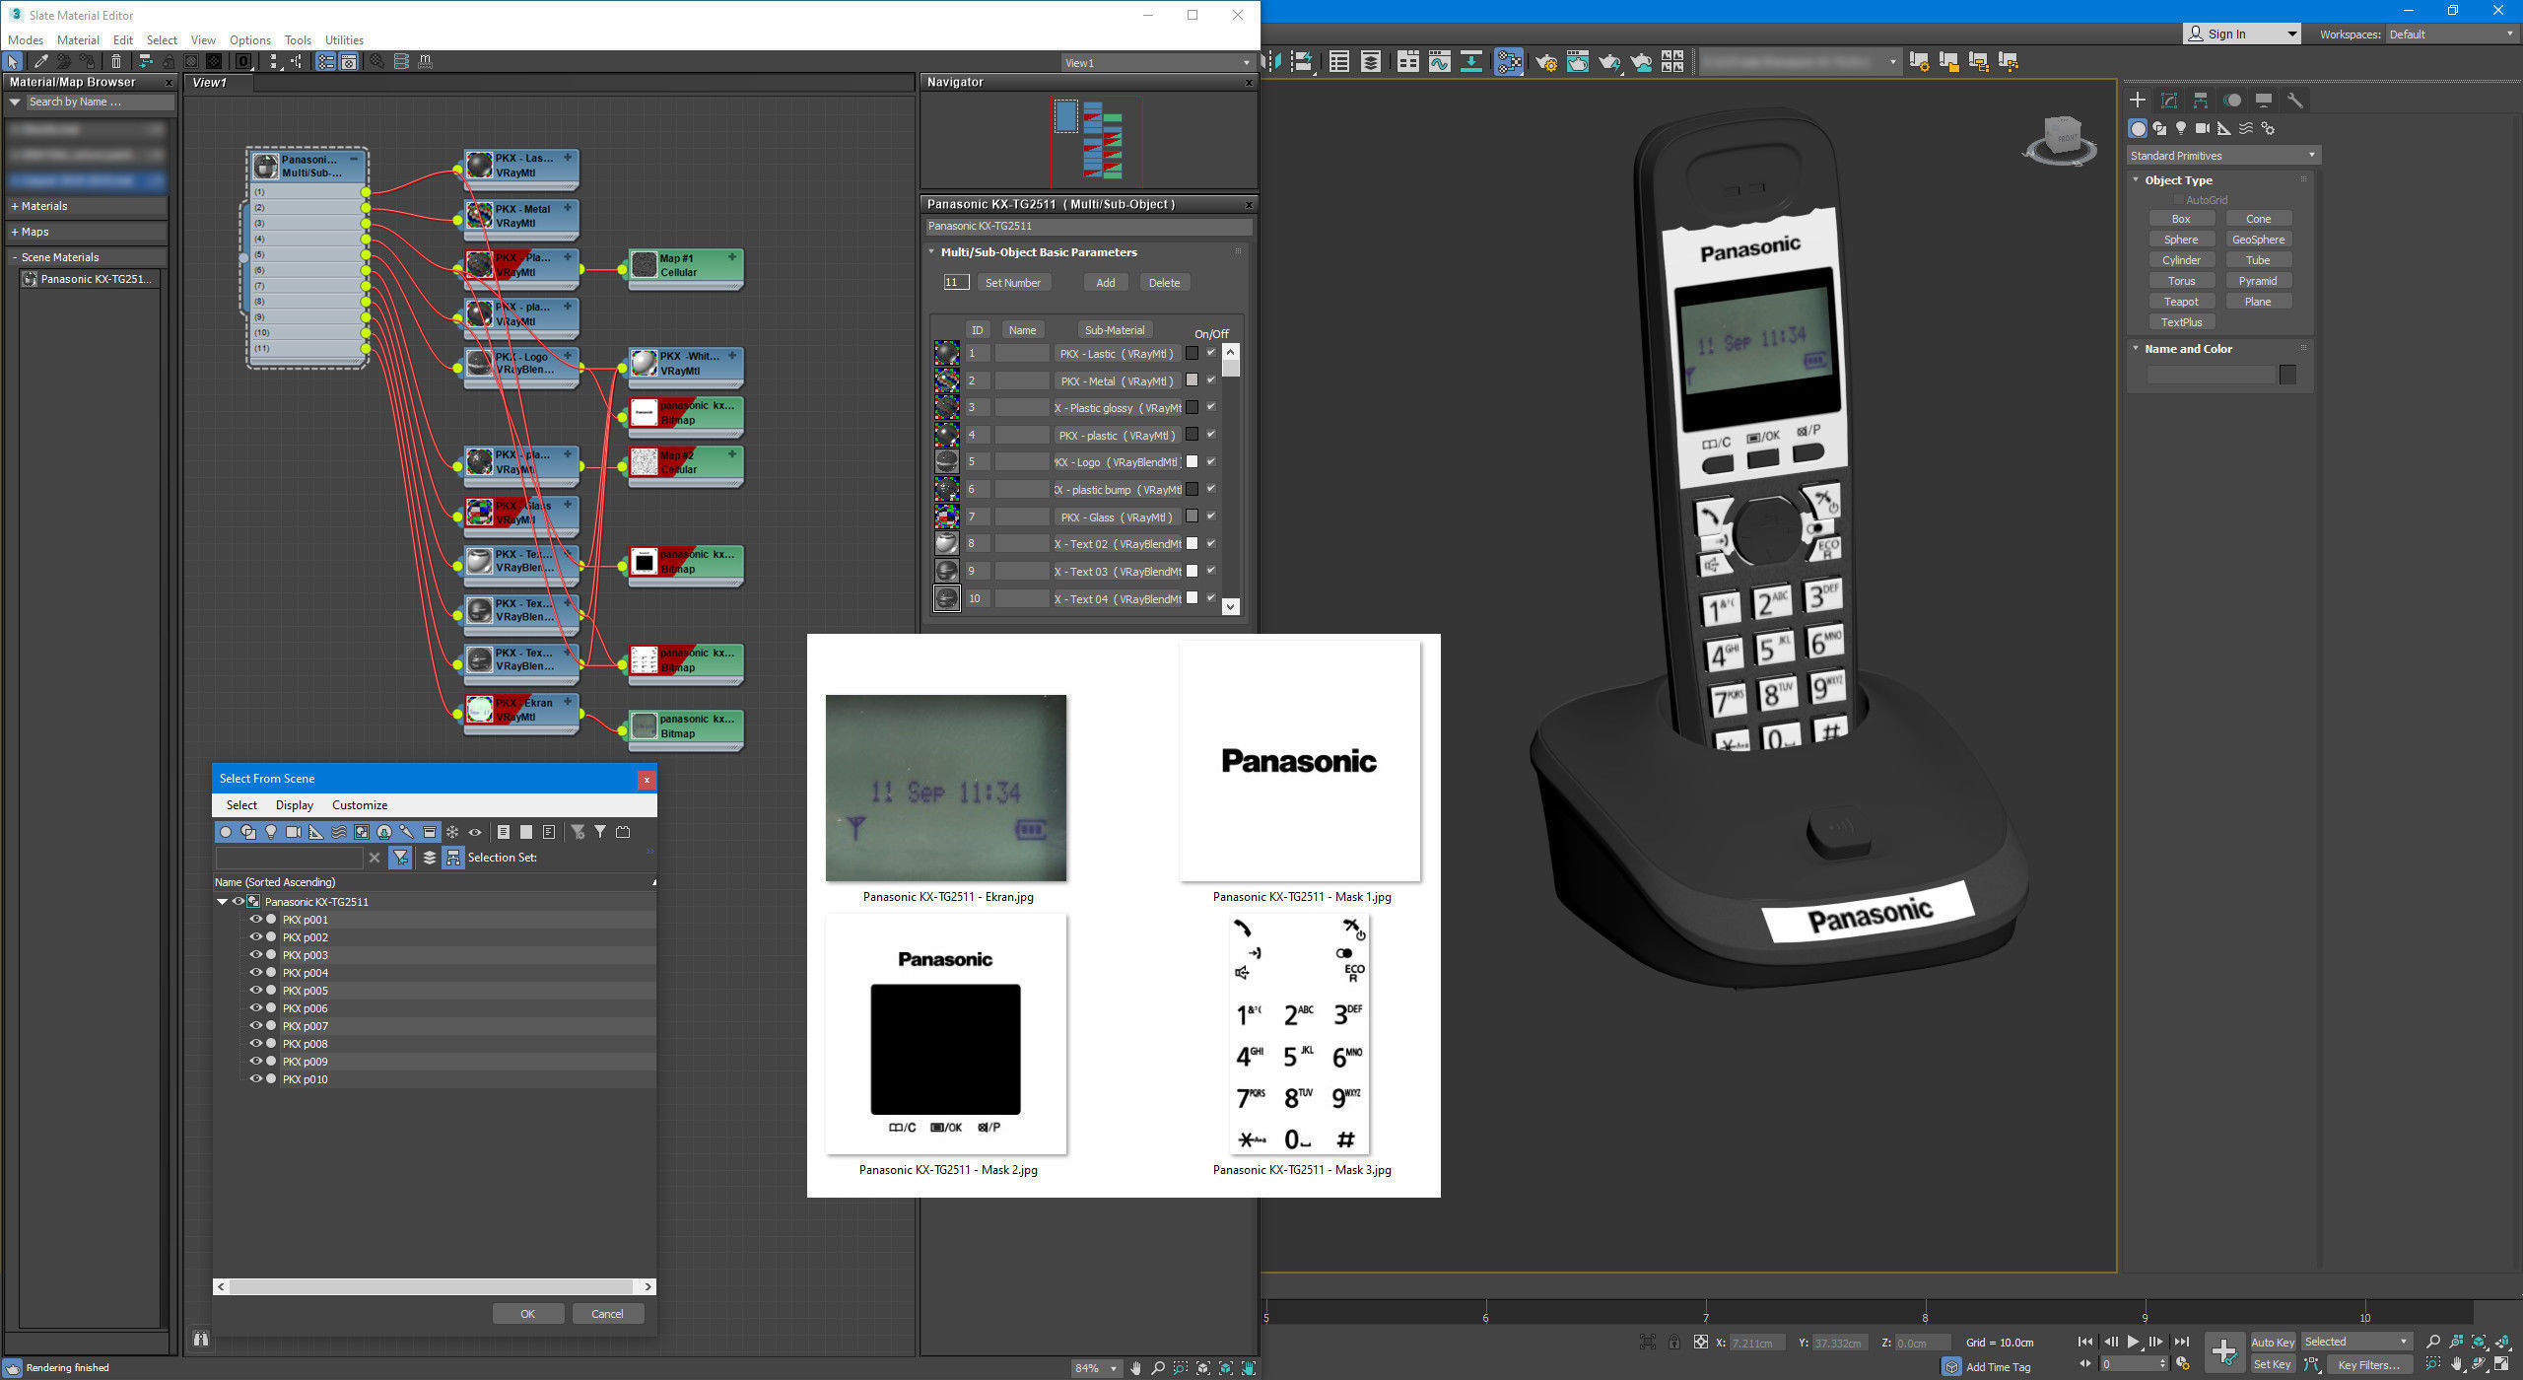The image size is (2523, 1380).
Task: Hide PKX p010 using its eye icon
Action: coord(255,1078)
